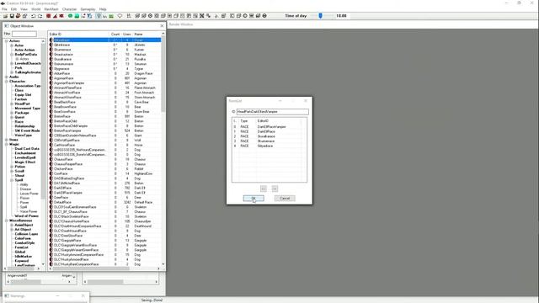Open the green landscape editing icon

pyautogui.click(x=111, y=16)
